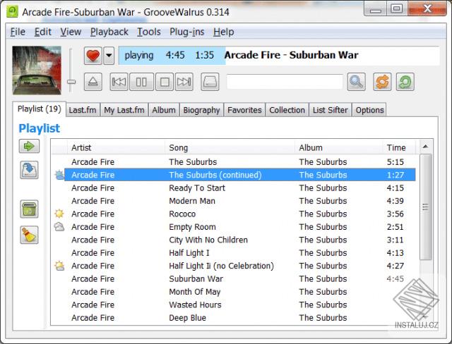452x344 pixels.
Task: Open the Favorites tab
Action: pos(244,110)
